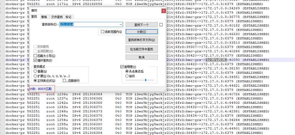Tick the small checkbox beside 查找下一个
The width and height of the screenshot is (295, 135).
click(x=161, y=25)
